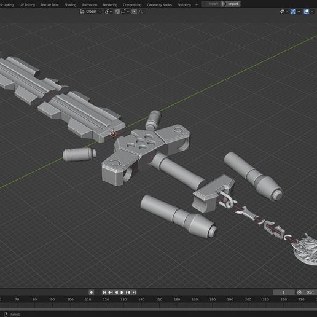The image size is (317, 317).
Task: Click the current frame field showing 1
Action: (x=284, y=292)
